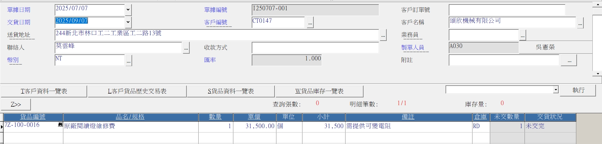602x144 pixels.
Task: Open the remarks (附註) ellipsis button
Action: tap(569, 60)
